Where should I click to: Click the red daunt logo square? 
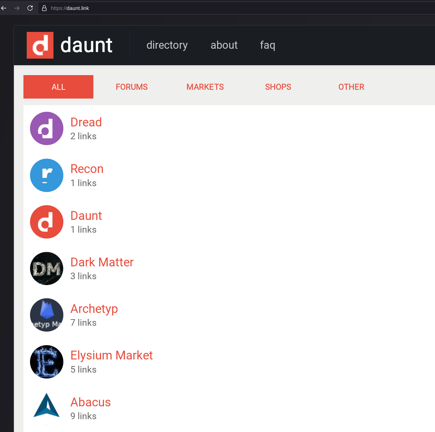[x=40, y=45]
